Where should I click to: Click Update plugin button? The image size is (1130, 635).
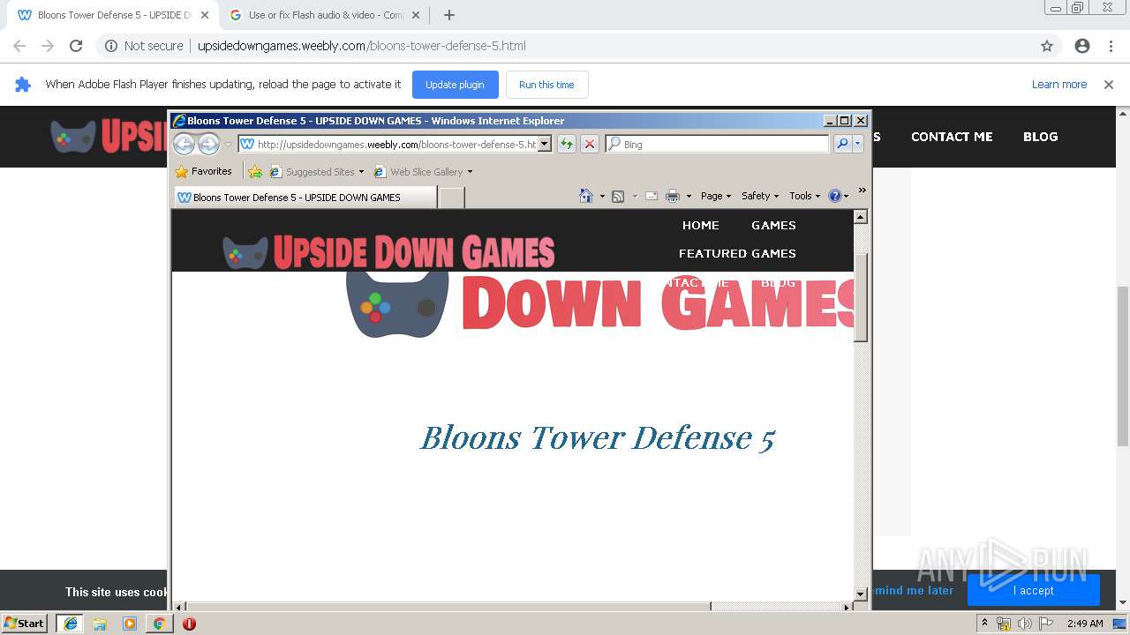point(455,85)
